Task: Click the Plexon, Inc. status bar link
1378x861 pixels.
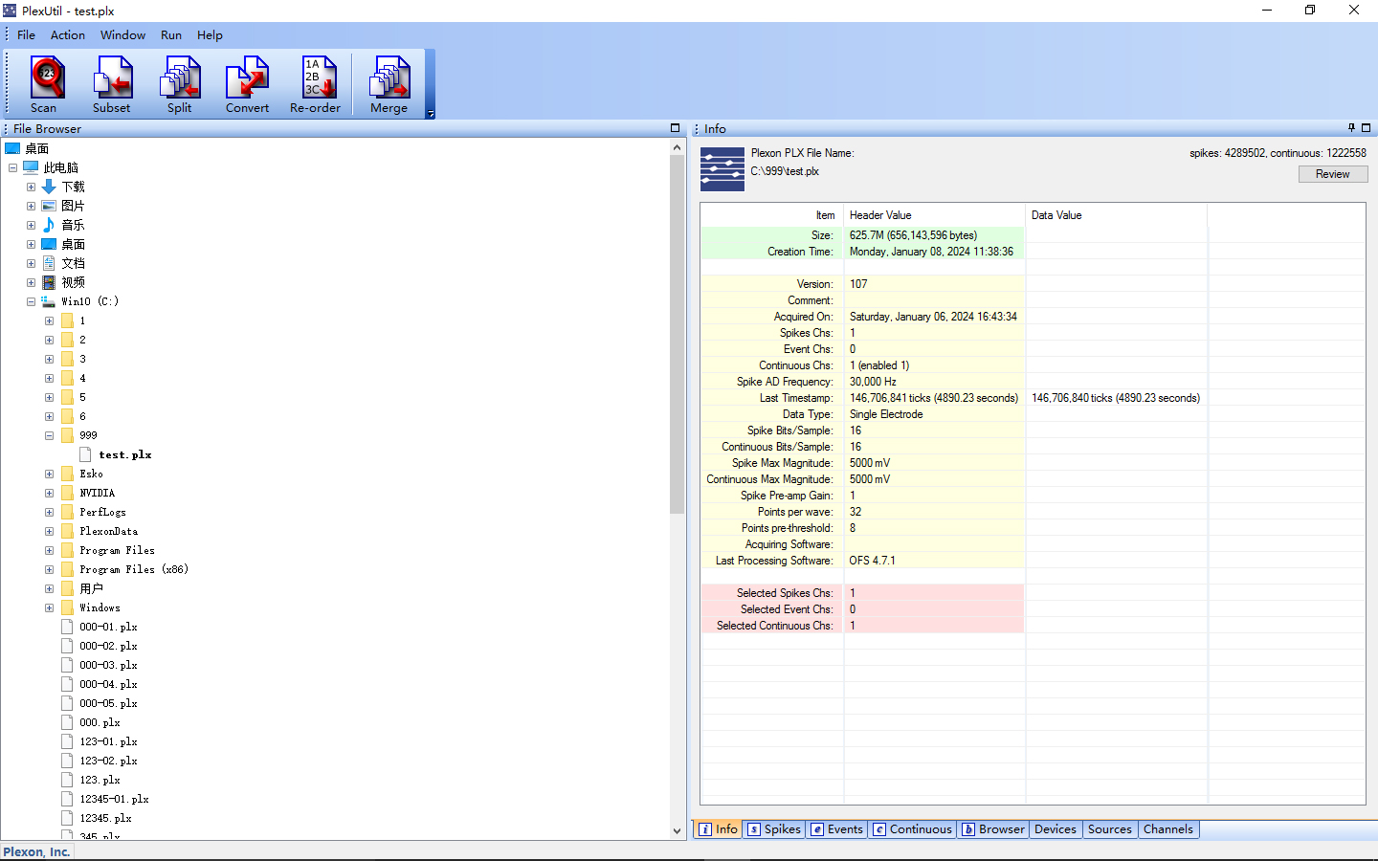Action: pos(36,851)
